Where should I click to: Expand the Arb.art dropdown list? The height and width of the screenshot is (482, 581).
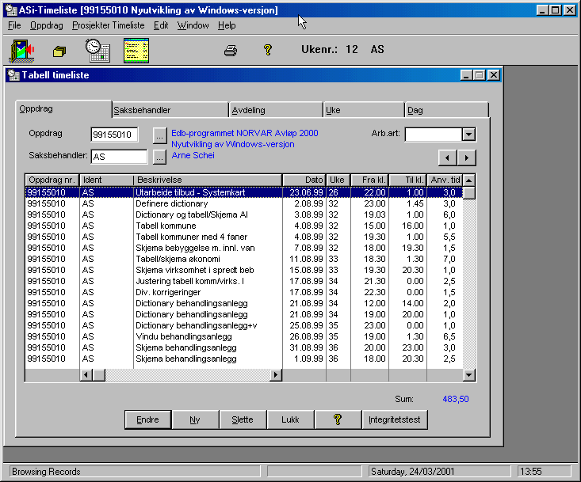tap(468, 135)
